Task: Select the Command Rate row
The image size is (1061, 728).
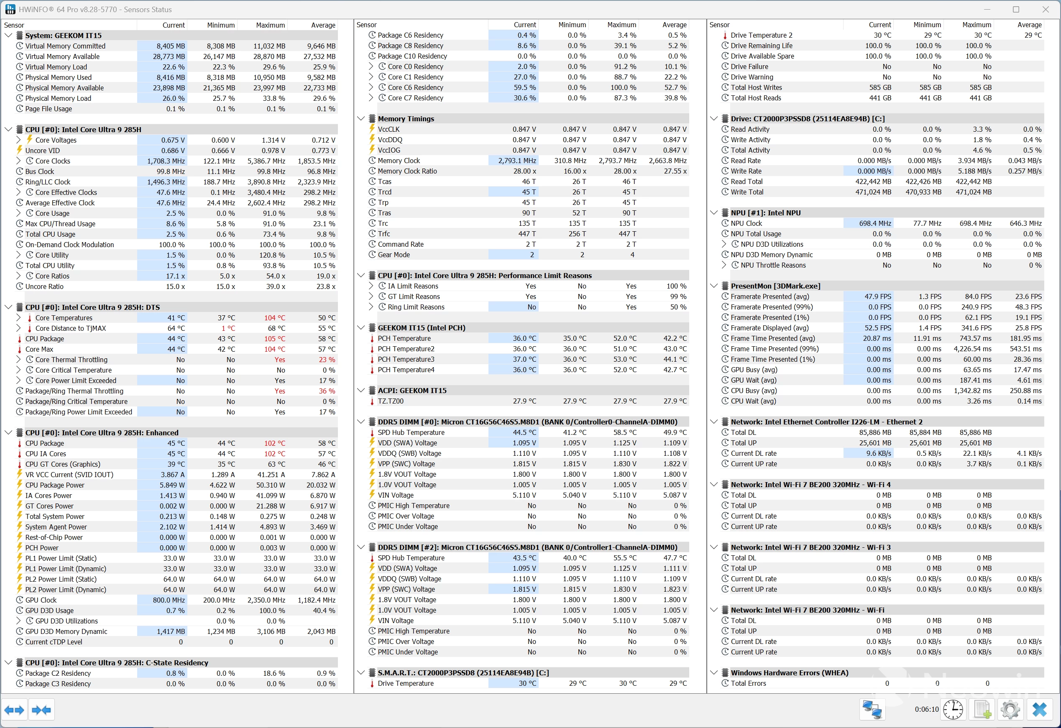Action: coord(529,244)
